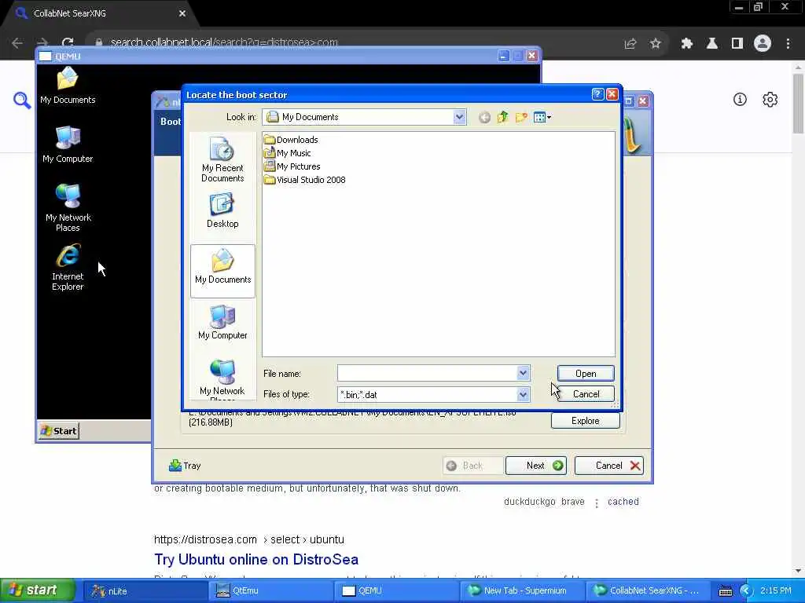The width and height of the screenshot is (805, 603).
Task: Switch to QtEmu in the taskbar
Action: tap(270, 590)
